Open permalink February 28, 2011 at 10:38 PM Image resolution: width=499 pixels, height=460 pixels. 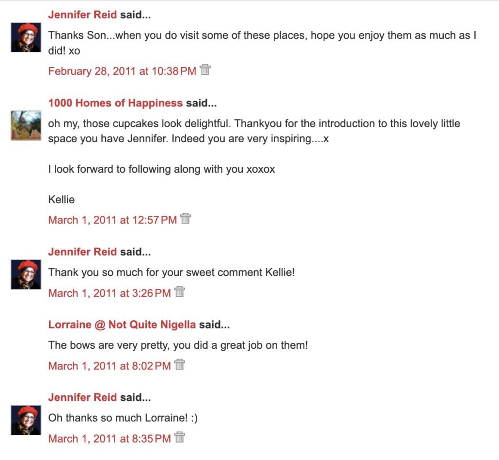(x=122, y=72)
